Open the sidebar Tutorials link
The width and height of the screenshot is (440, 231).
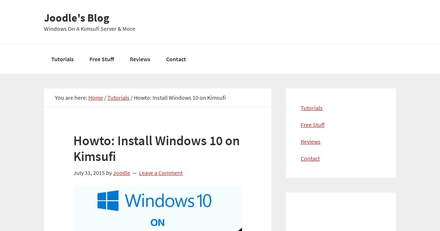tap(312, 108)
